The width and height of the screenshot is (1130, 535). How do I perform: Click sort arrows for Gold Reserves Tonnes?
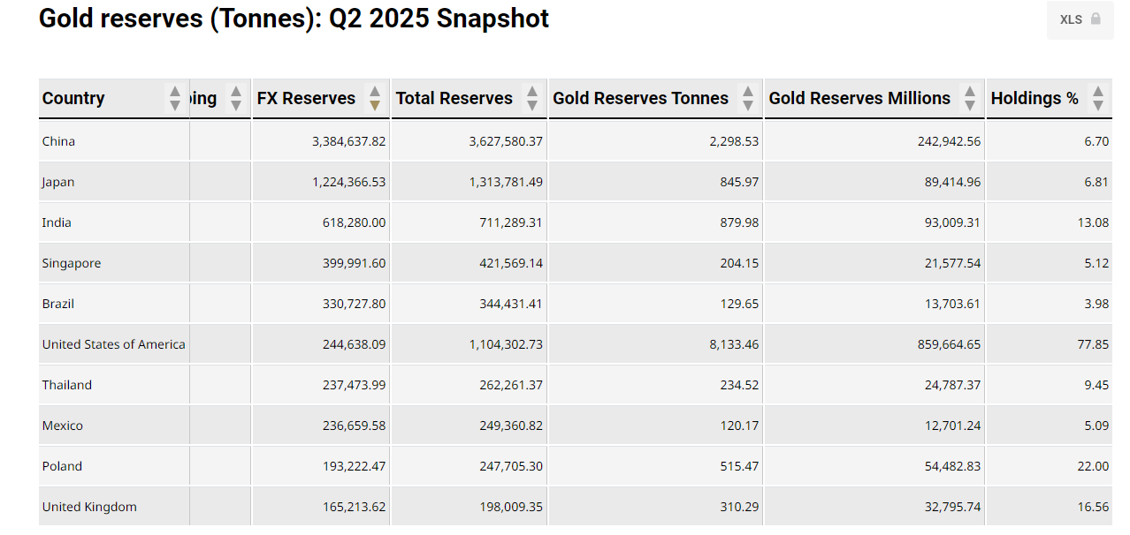tap(748, 98)
